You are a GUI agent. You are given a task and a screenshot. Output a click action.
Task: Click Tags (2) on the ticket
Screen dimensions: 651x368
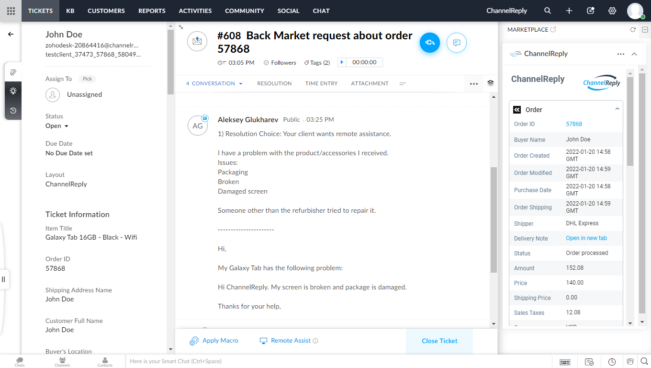[x=317, y=63]
